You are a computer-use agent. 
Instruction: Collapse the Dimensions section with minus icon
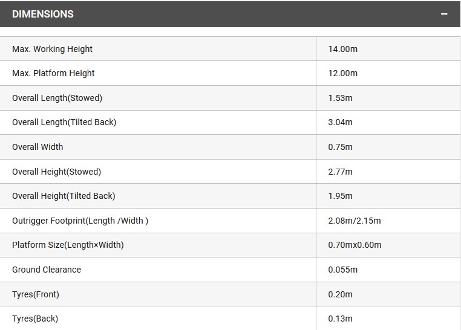pos(444,14)
